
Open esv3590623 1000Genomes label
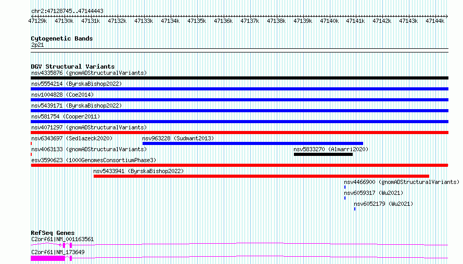point(94,160)
